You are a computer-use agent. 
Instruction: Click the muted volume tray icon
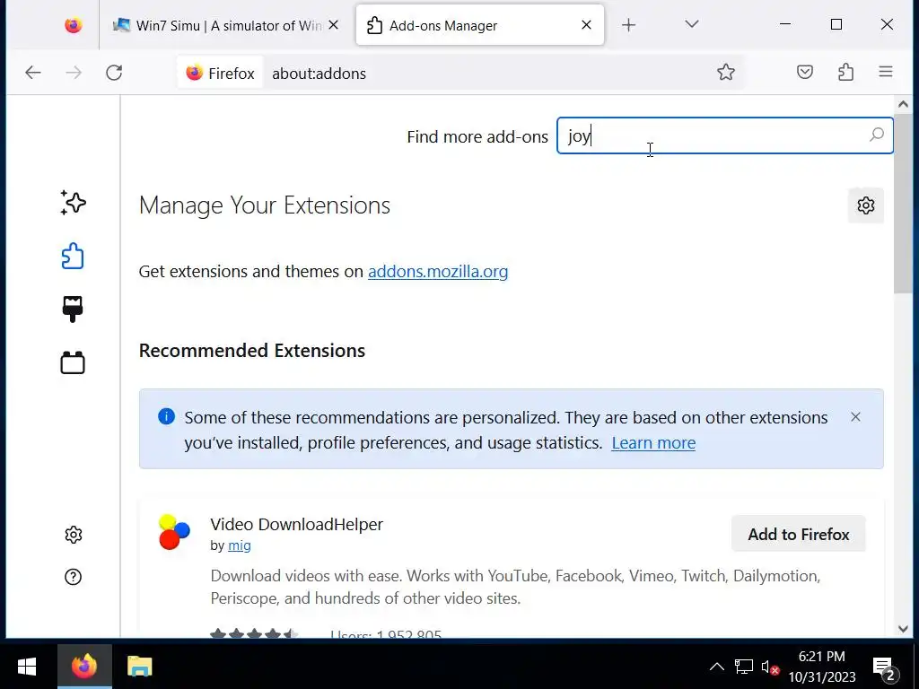point(769,667)
